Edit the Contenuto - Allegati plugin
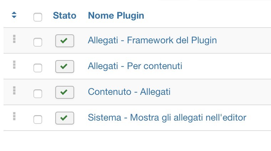 point(129,92)
